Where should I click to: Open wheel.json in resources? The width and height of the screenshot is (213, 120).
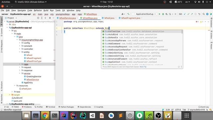(x=26, y=89)
